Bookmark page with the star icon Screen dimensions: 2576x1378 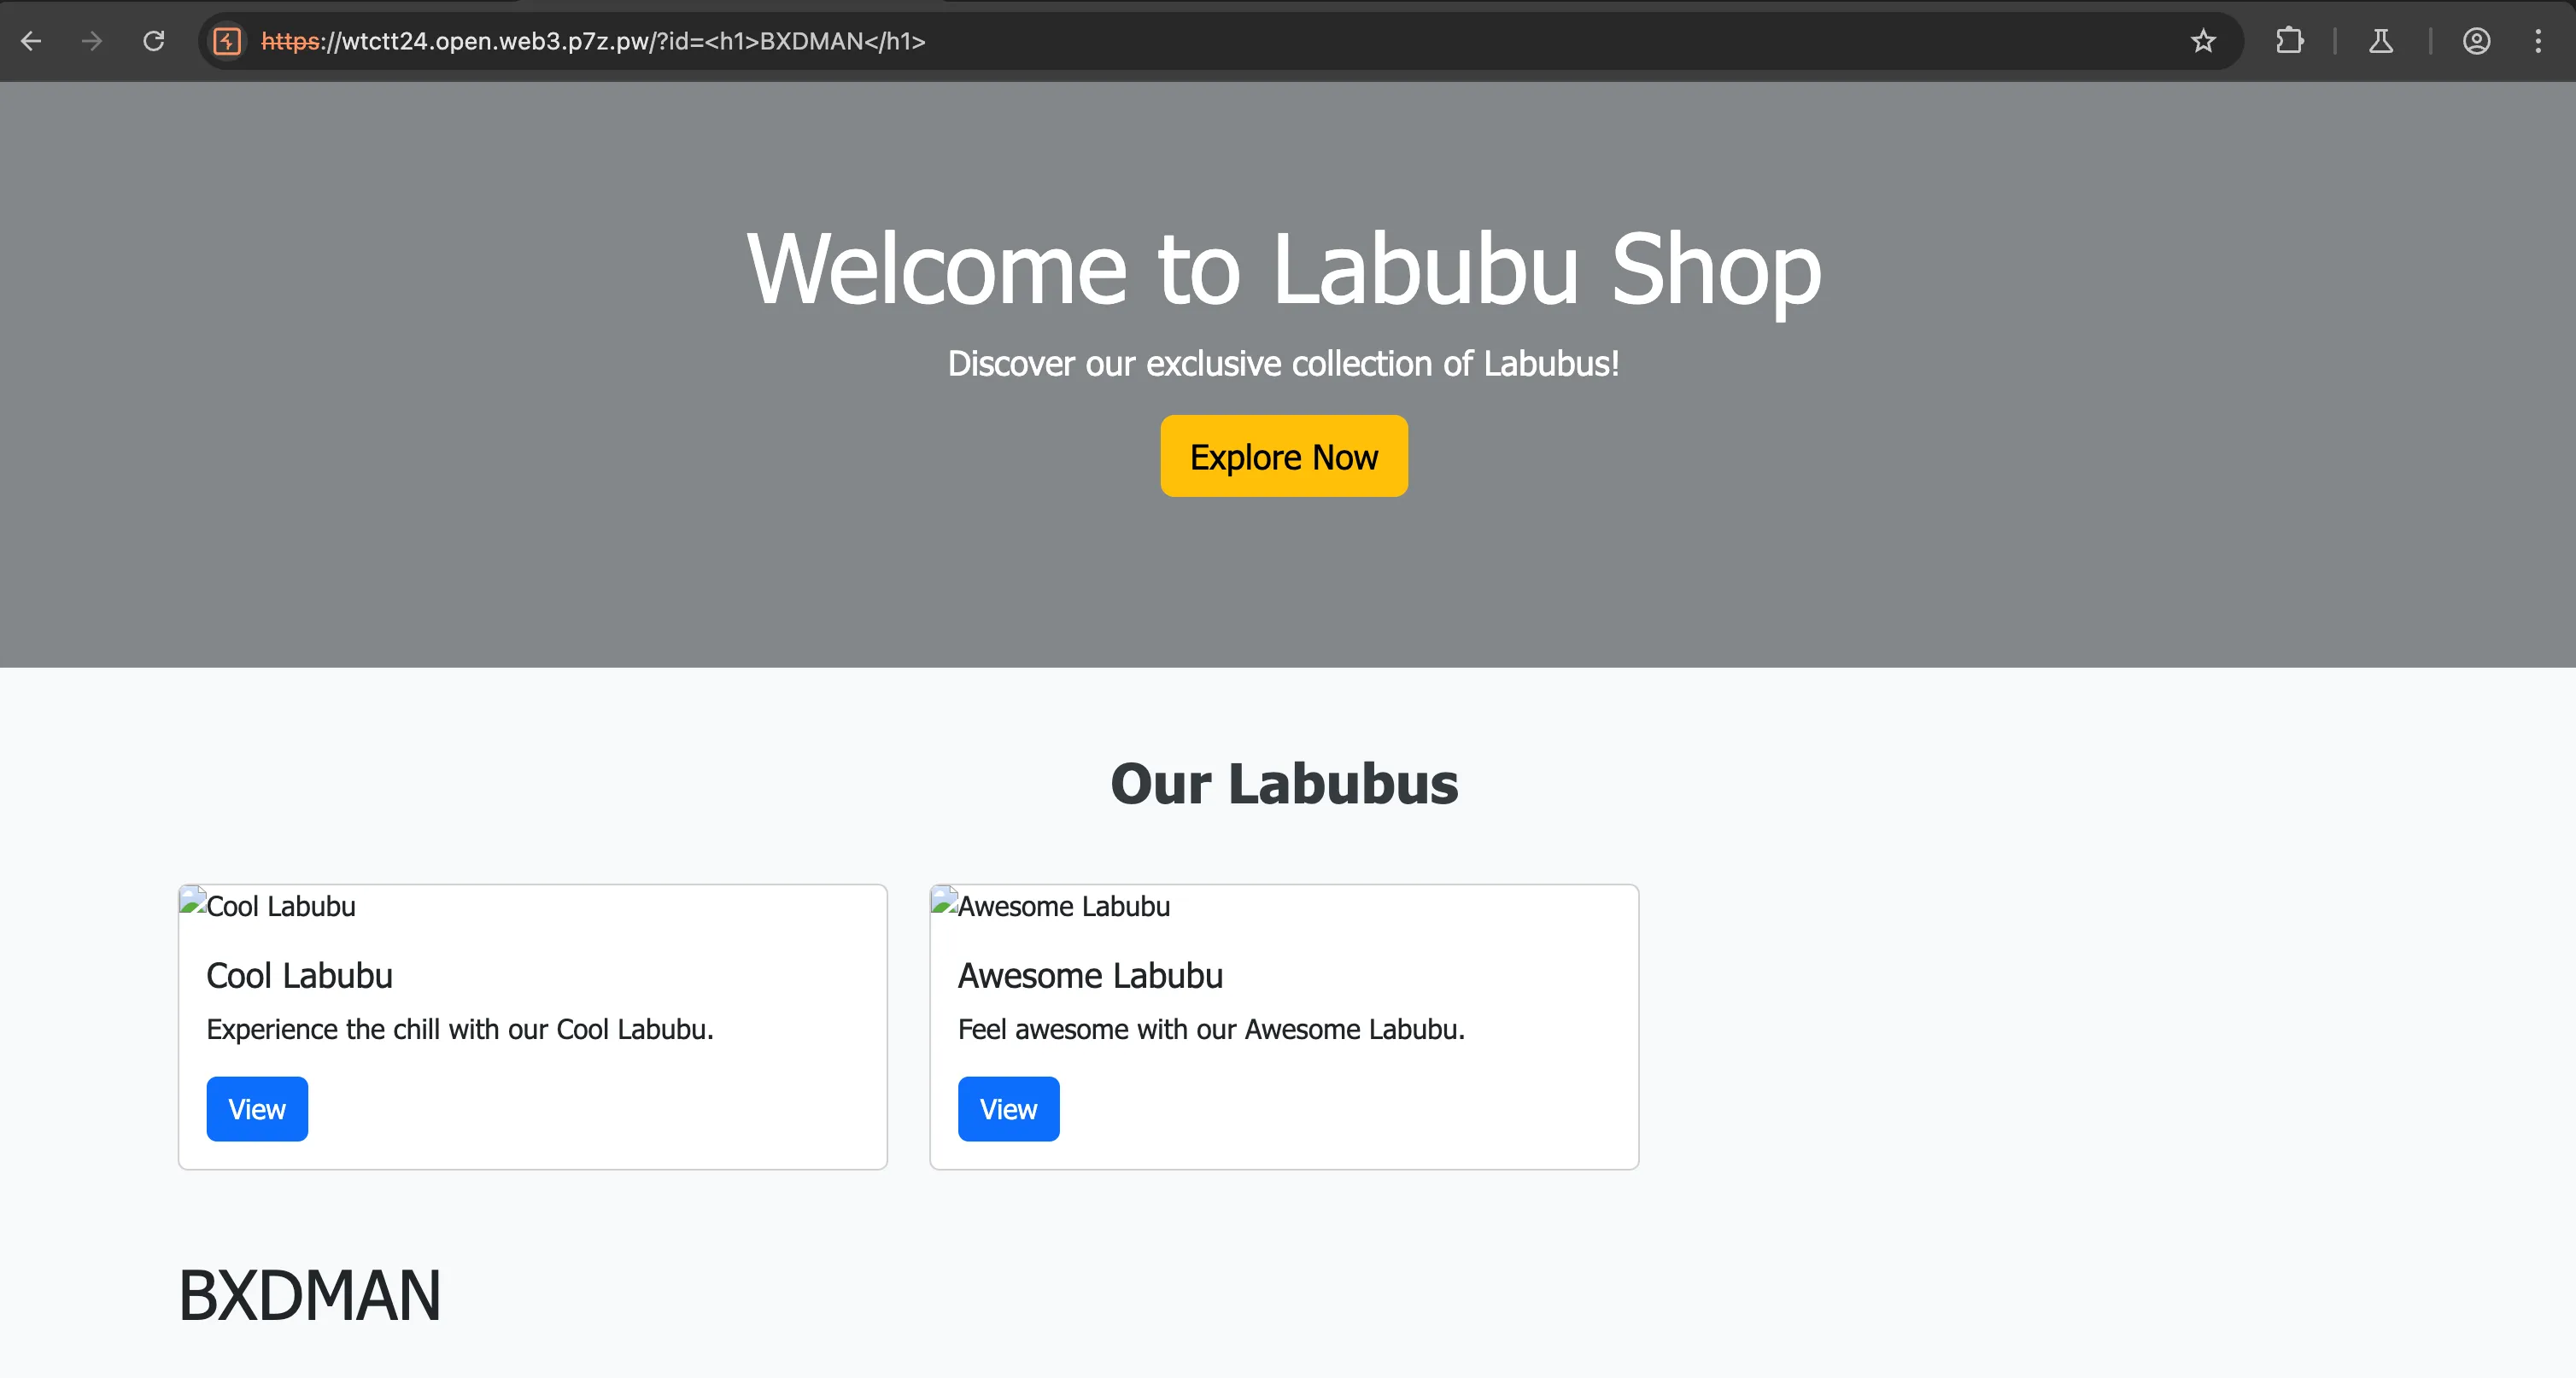tap(2203, 41)
